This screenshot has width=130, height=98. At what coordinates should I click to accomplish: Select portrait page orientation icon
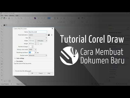pos(38,44)
